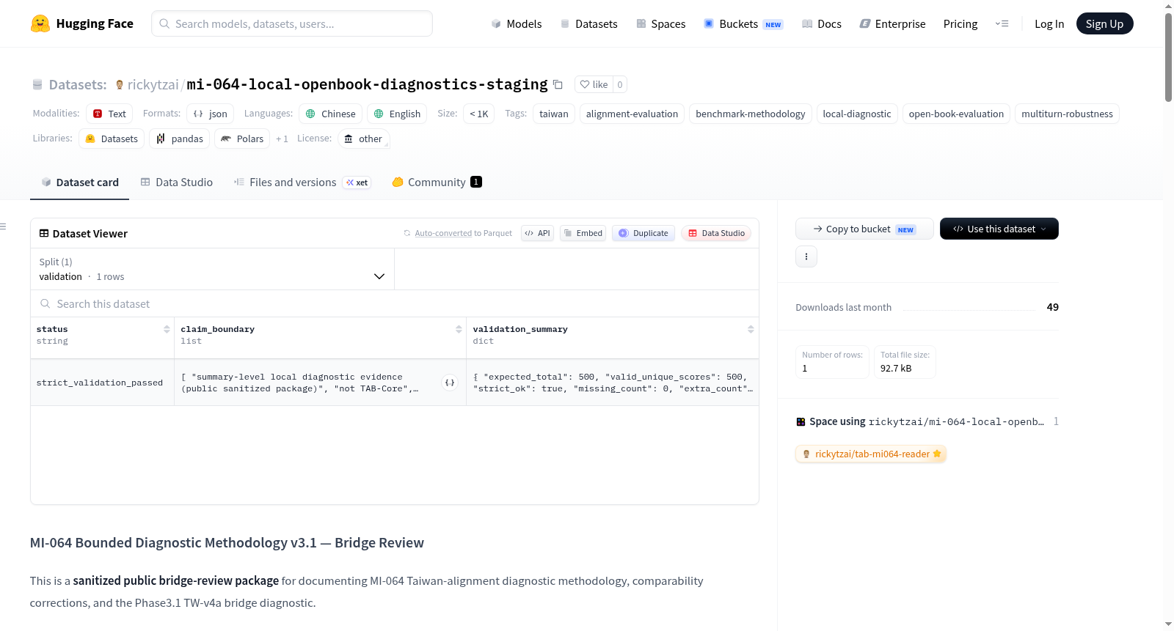Expand the validation split dropdown
Image resolution: width=1174 pixels, height=631 pixels.
pos(212,269)
